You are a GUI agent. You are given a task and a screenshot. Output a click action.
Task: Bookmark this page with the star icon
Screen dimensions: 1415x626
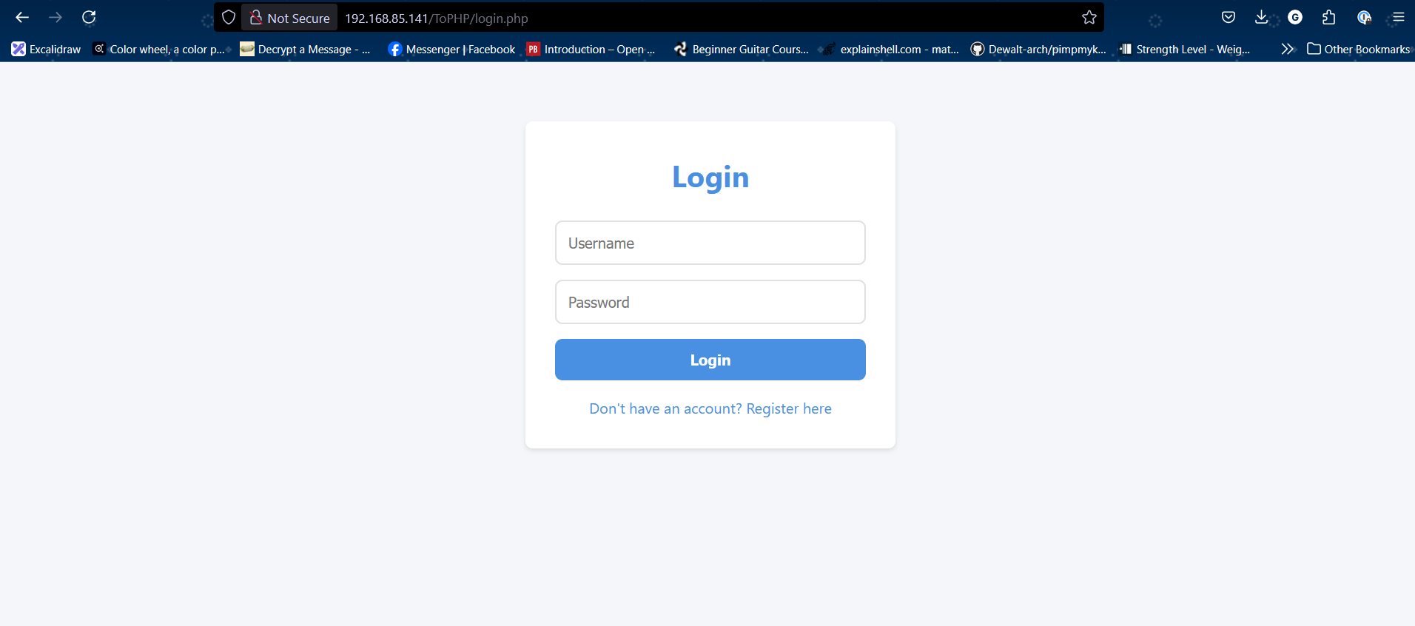point(1089,17)
